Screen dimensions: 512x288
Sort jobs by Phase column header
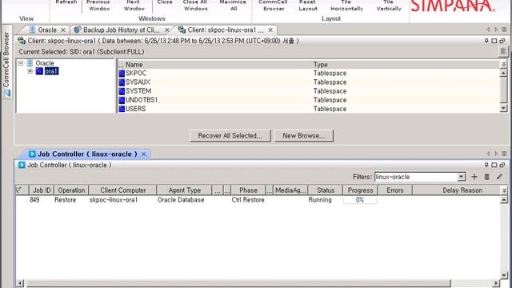[x=248, y=190]
